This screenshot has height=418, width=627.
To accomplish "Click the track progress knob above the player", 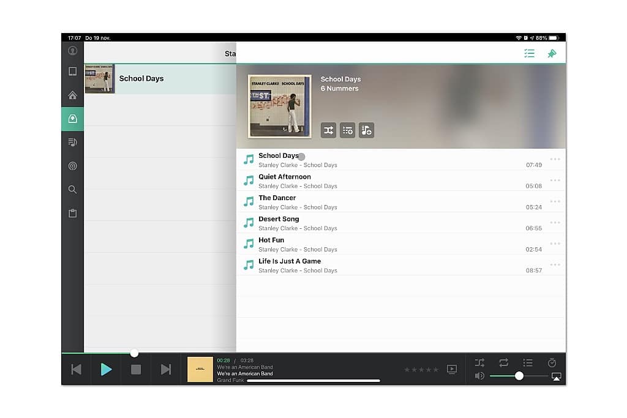I will click(x=134, y=353).
